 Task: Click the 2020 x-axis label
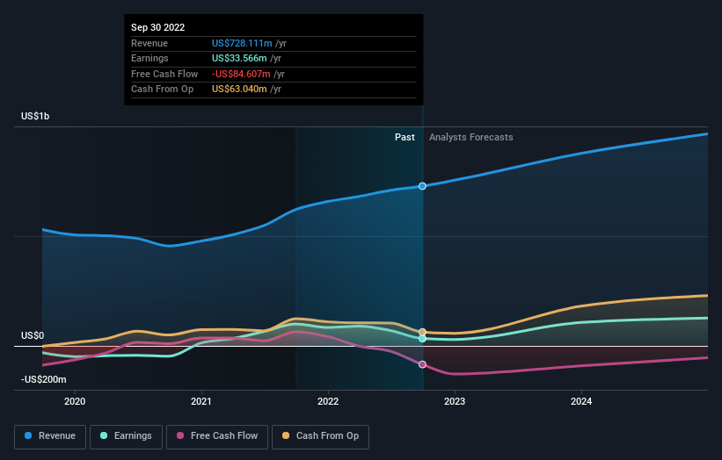tap(75, 401)
